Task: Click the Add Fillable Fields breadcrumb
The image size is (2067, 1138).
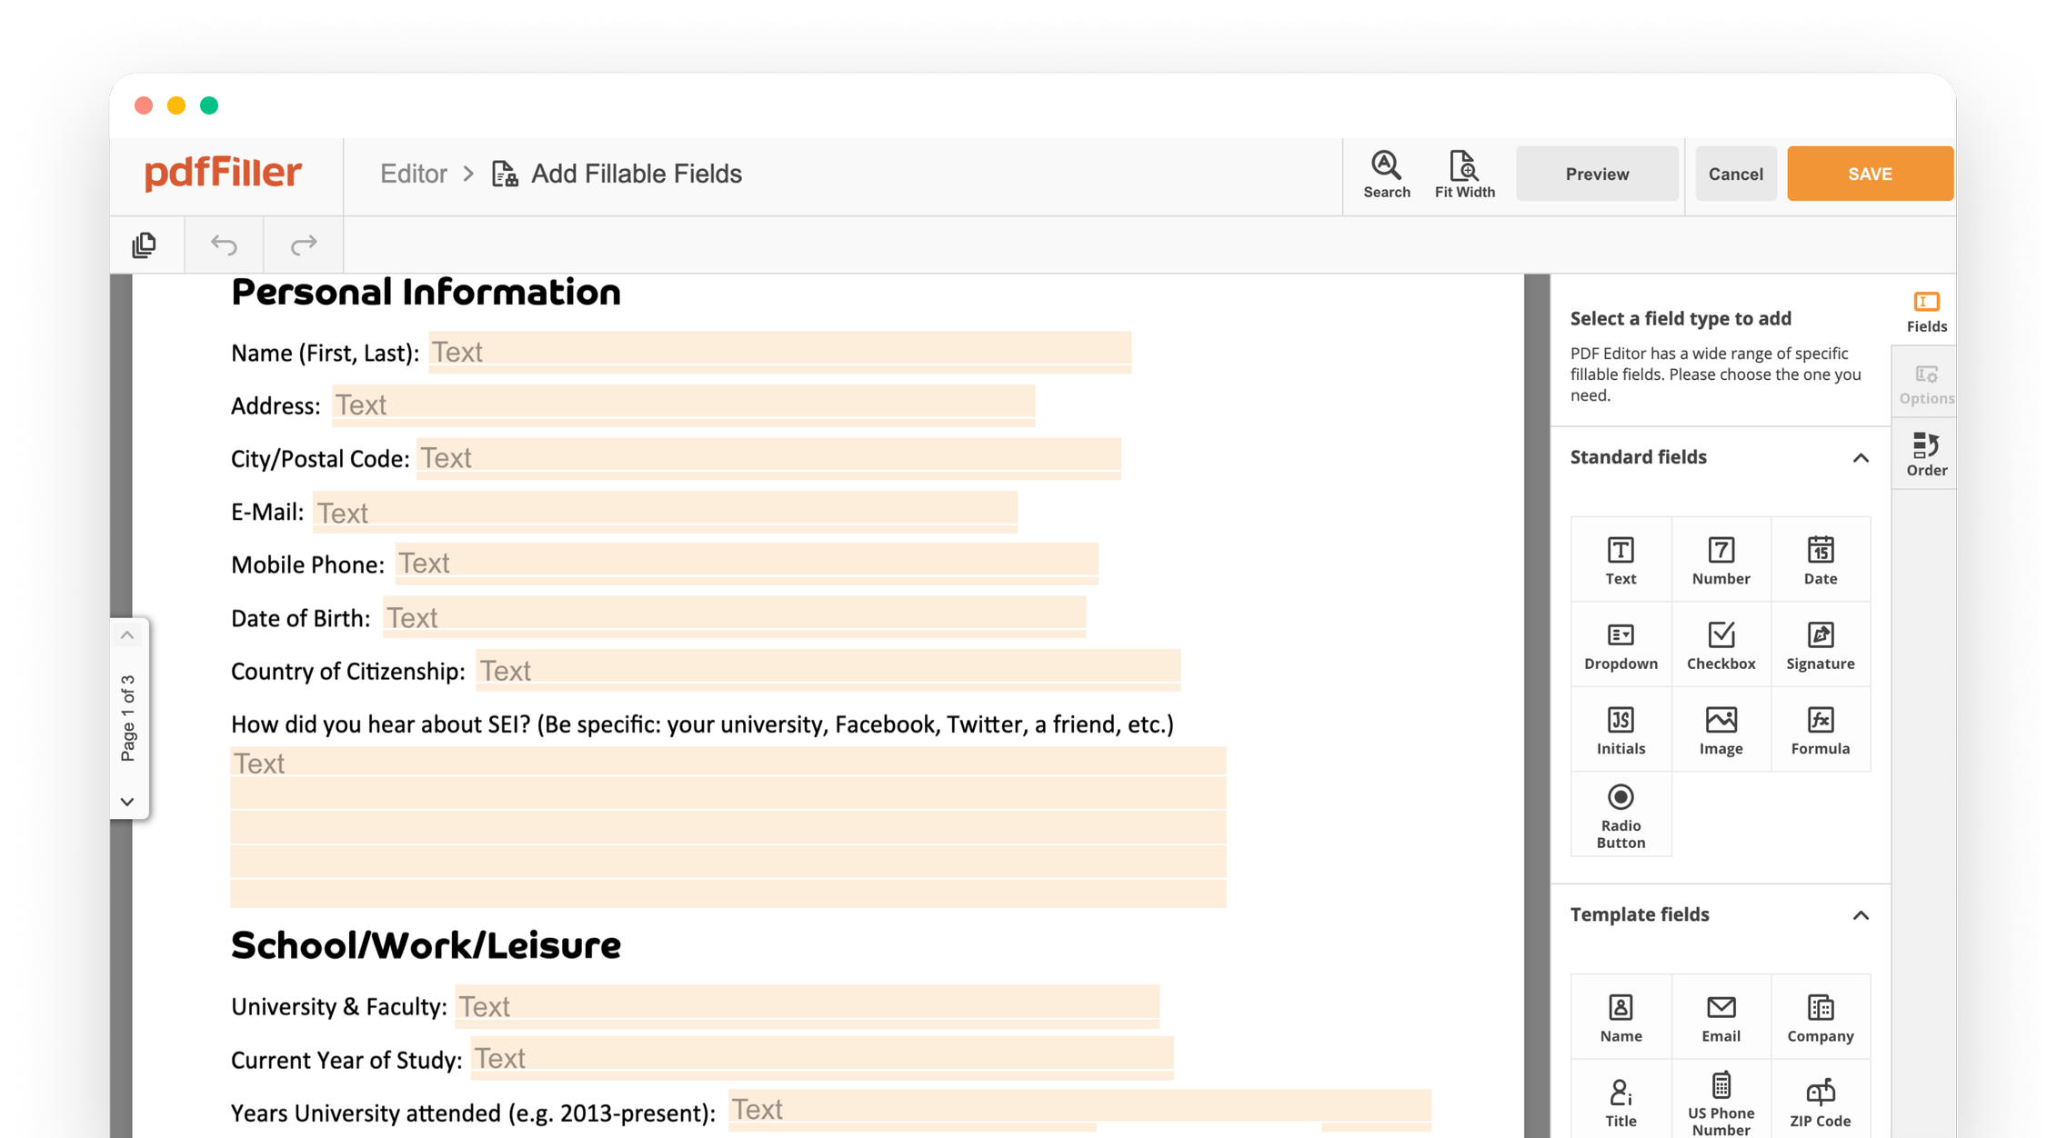Action: tap(617, 174)
